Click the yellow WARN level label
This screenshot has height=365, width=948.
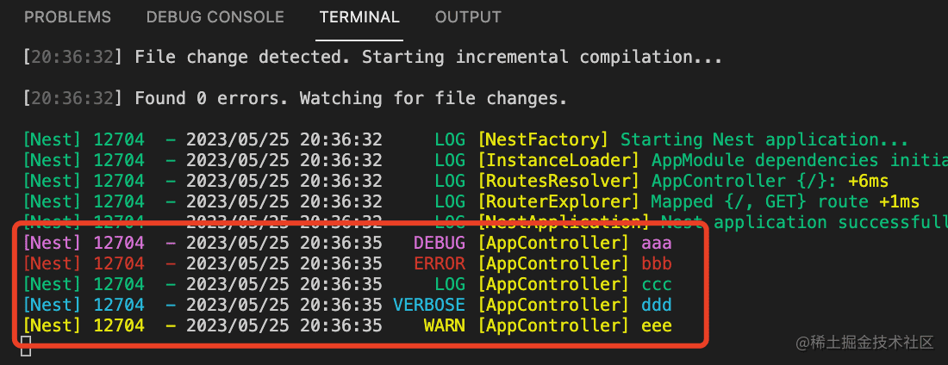pyautogui.click(x=444, y=325)
